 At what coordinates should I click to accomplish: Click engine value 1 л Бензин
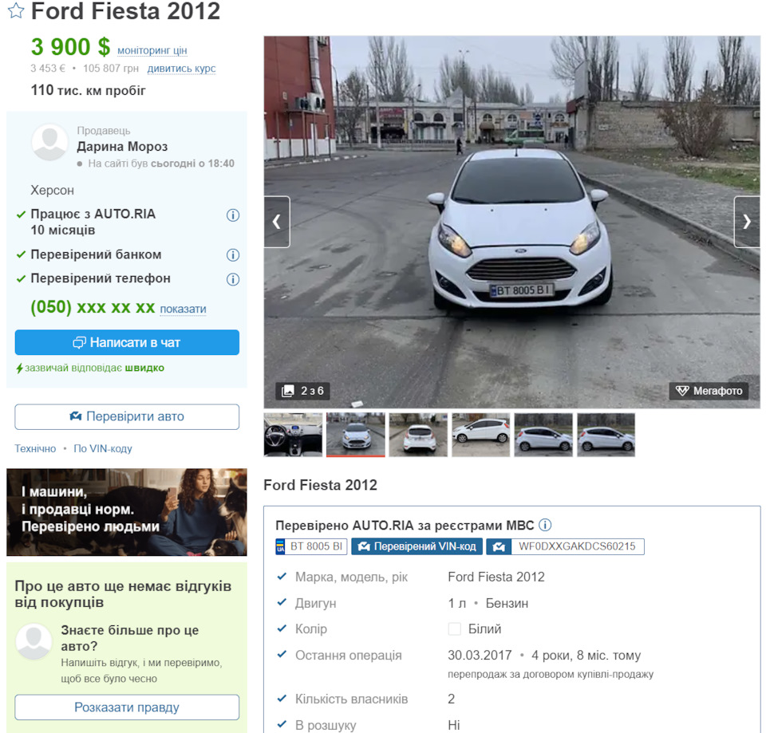pos(488,603)
